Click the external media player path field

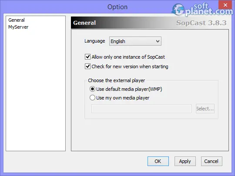pos(141,109)
